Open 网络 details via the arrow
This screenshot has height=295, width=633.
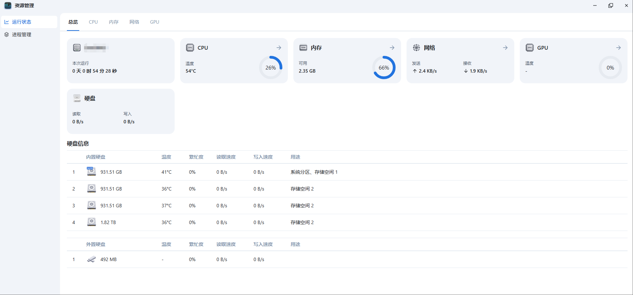pyautogui.click(x=505, y=48)
